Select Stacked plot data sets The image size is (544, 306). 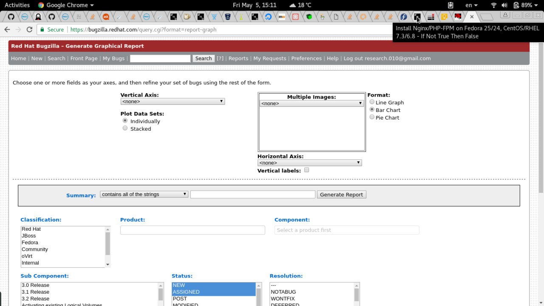125,128
